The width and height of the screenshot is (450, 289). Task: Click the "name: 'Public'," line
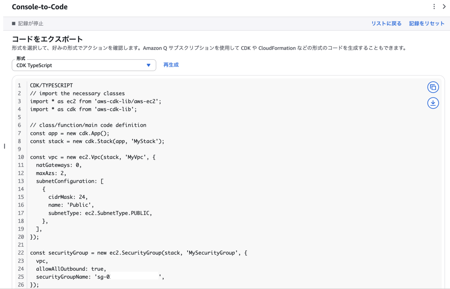tap(71, 205)
